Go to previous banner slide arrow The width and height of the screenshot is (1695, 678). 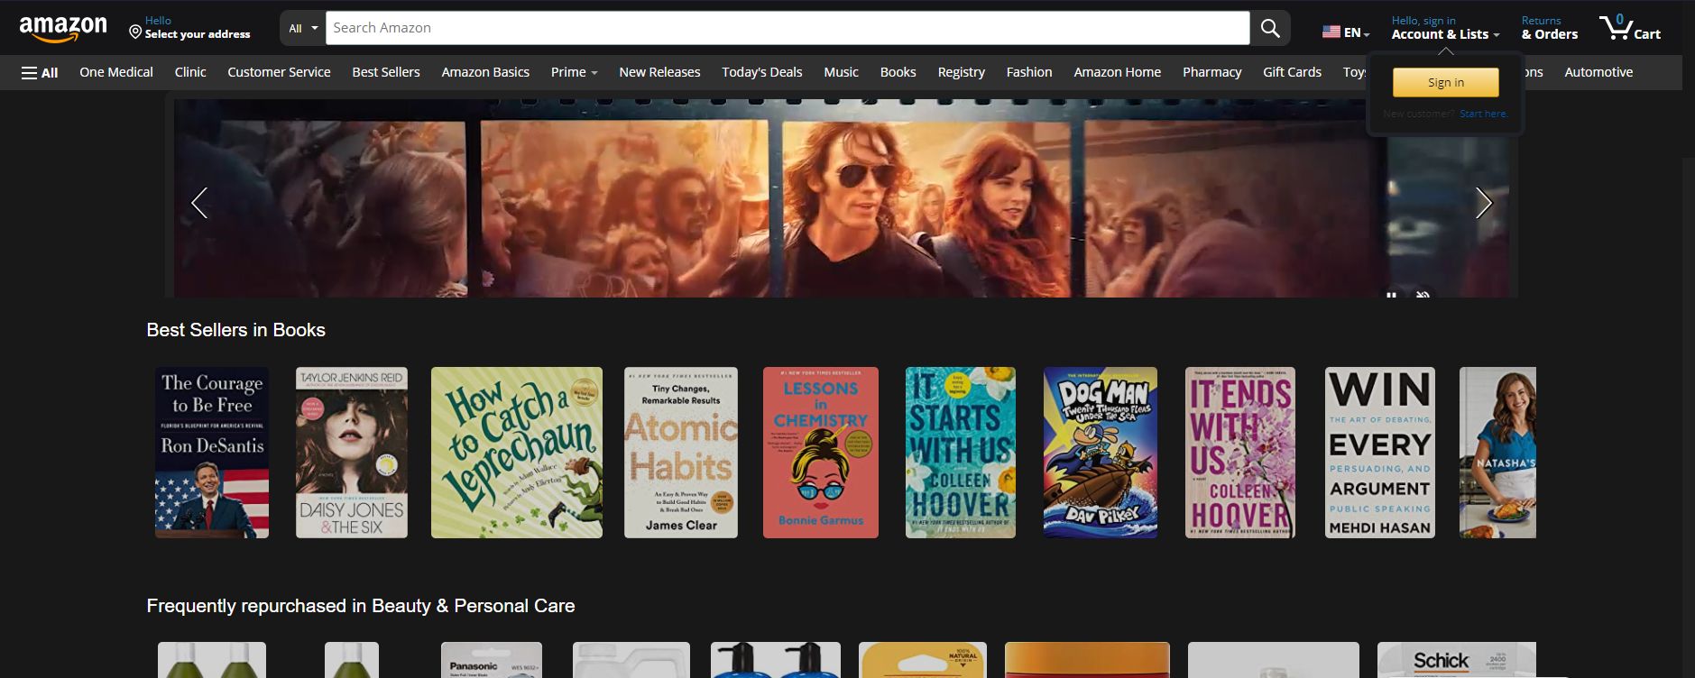[199, 203]
